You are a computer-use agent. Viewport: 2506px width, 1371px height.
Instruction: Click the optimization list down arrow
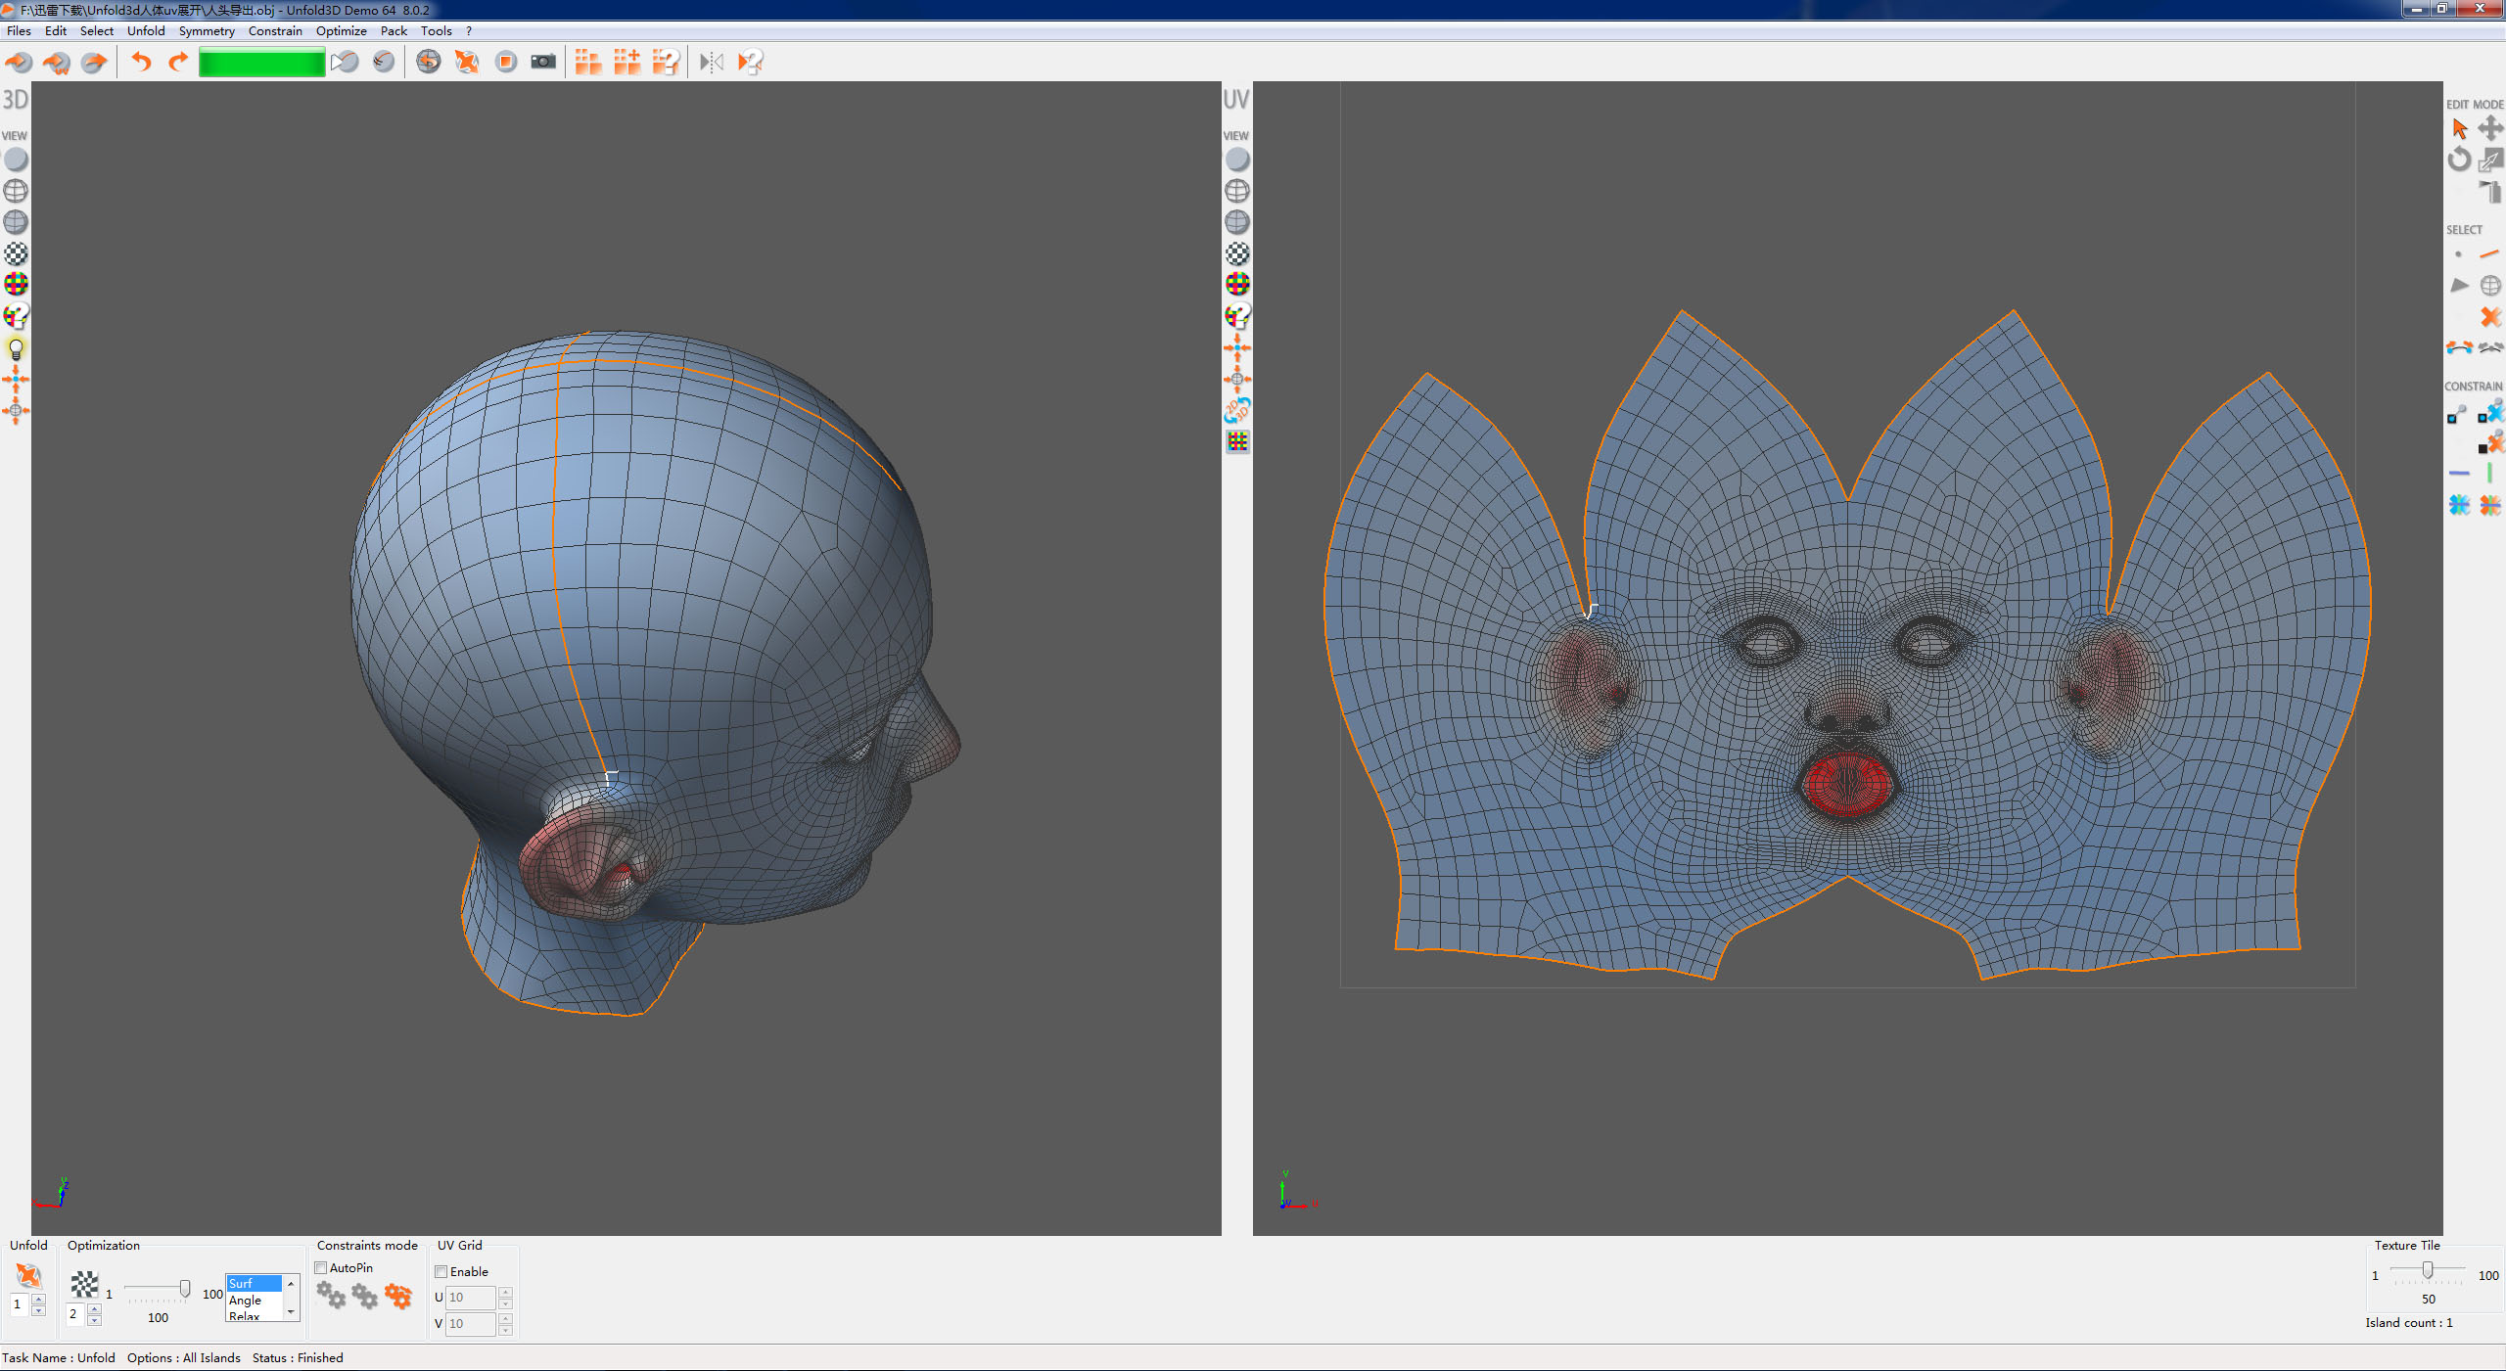click(291, 1312)
